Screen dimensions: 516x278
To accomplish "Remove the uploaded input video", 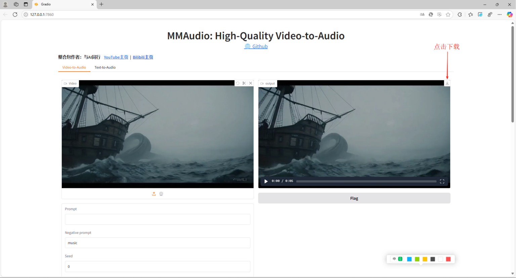I will [251, 83].
